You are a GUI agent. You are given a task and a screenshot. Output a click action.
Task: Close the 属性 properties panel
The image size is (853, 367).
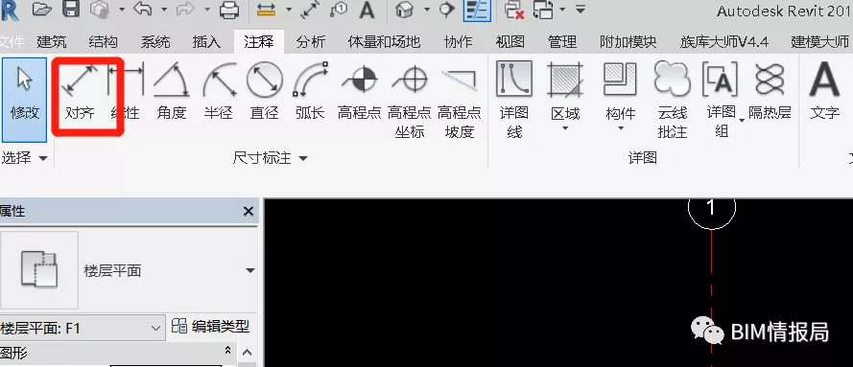[249, 211]
